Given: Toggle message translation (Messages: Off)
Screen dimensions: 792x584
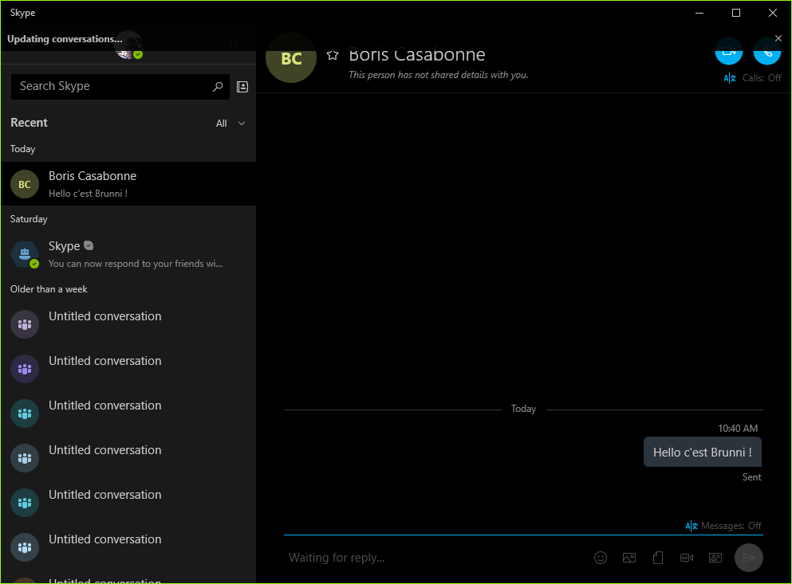Looking at the screenshot, I should coord(723,526).
